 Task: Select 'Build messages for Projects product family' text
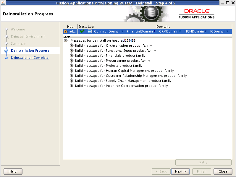[x=109, y=66]
